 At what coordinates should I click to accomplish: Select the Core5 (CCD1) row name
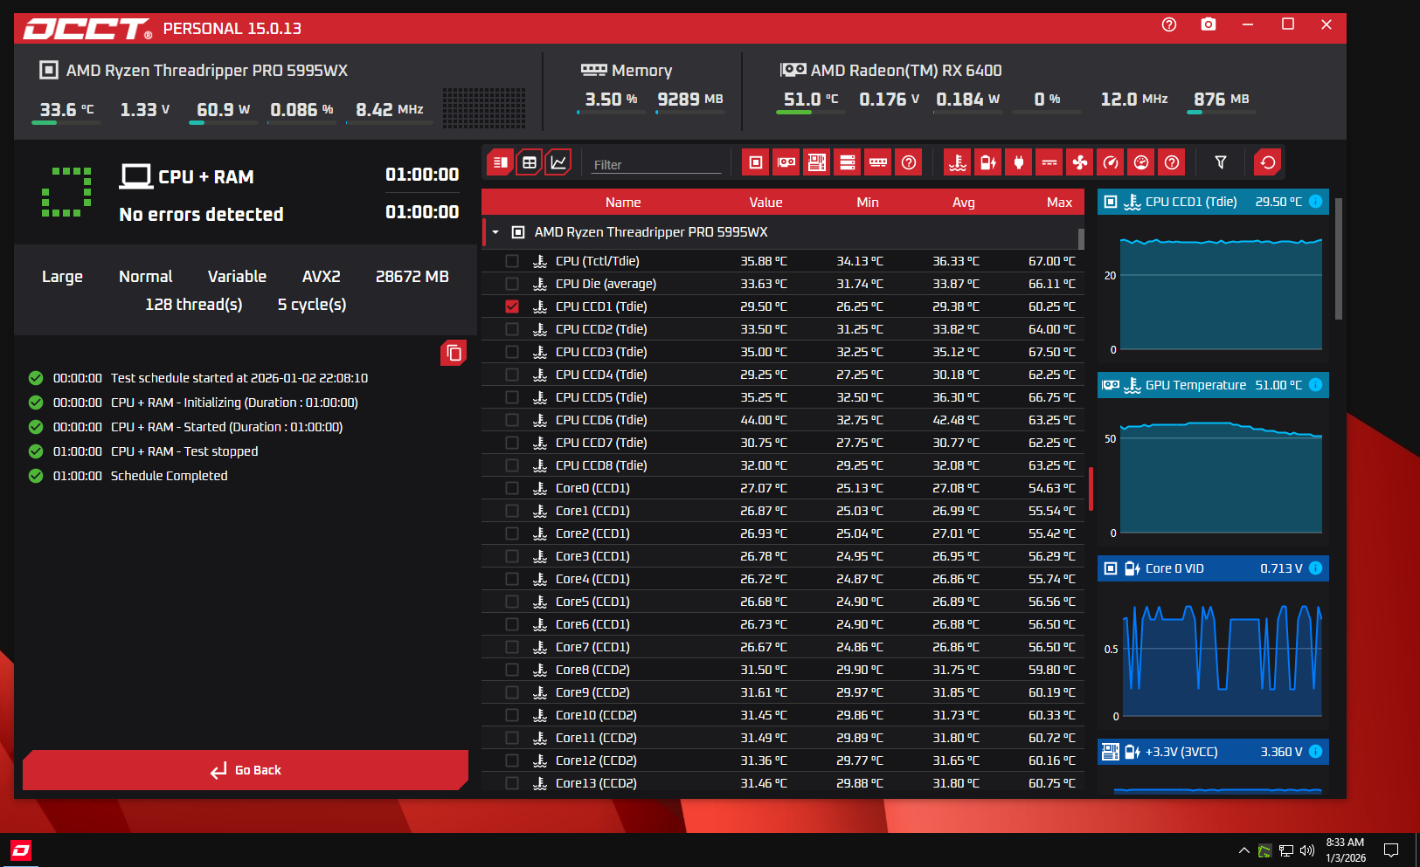pos(592,602)
